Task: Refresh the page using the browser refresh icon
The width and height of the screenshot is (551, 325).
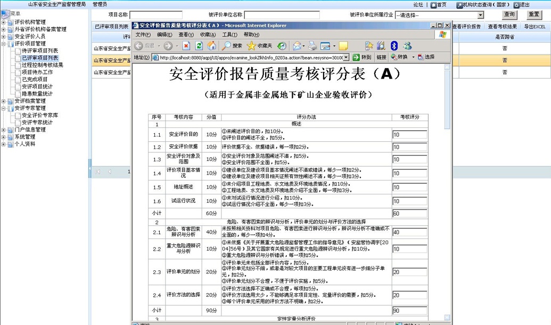Action: click(199, 46)
